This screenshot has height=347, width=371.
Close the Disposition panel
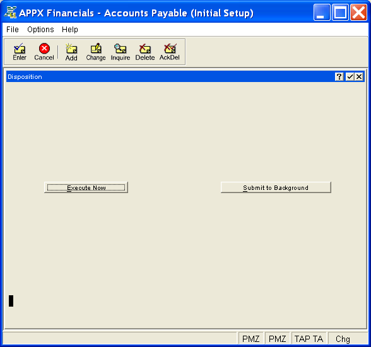click(x=359, y=76)
